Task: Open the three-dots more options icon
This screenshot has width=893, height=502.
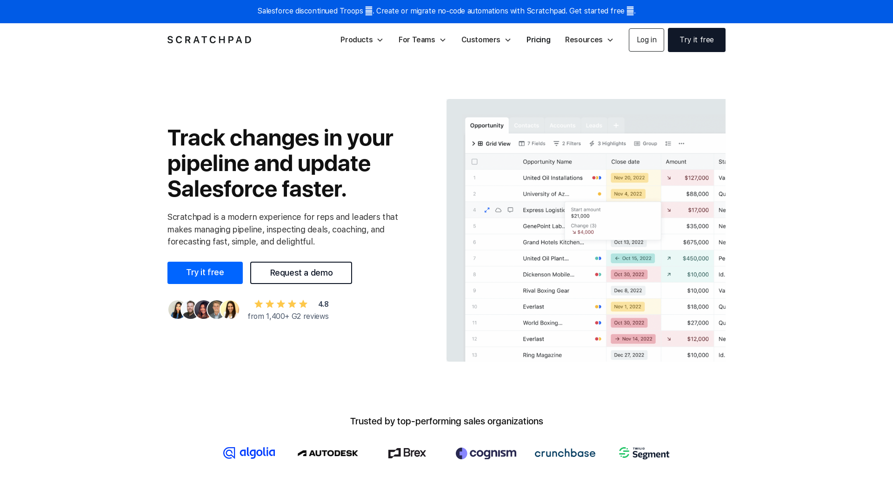Action: [681, 144]
